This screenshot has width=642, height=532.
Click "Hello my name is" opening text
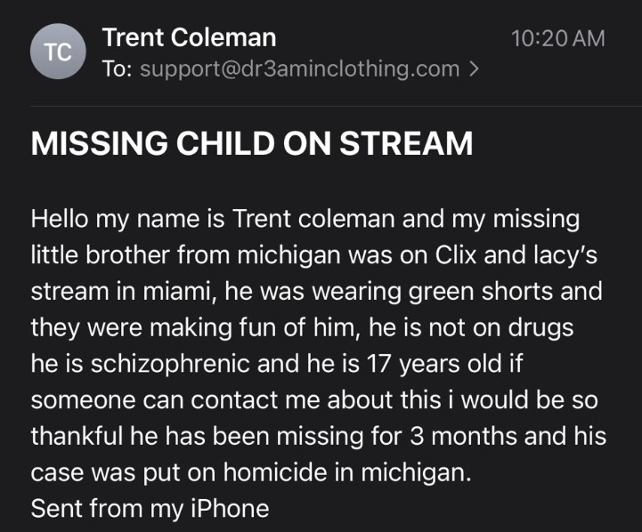(127, 220)
